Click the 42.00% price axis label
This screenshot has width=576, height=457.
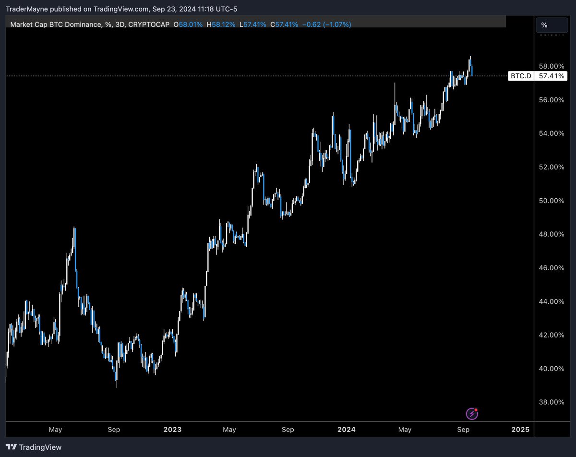pyautogui.click(x=552, y=335)
